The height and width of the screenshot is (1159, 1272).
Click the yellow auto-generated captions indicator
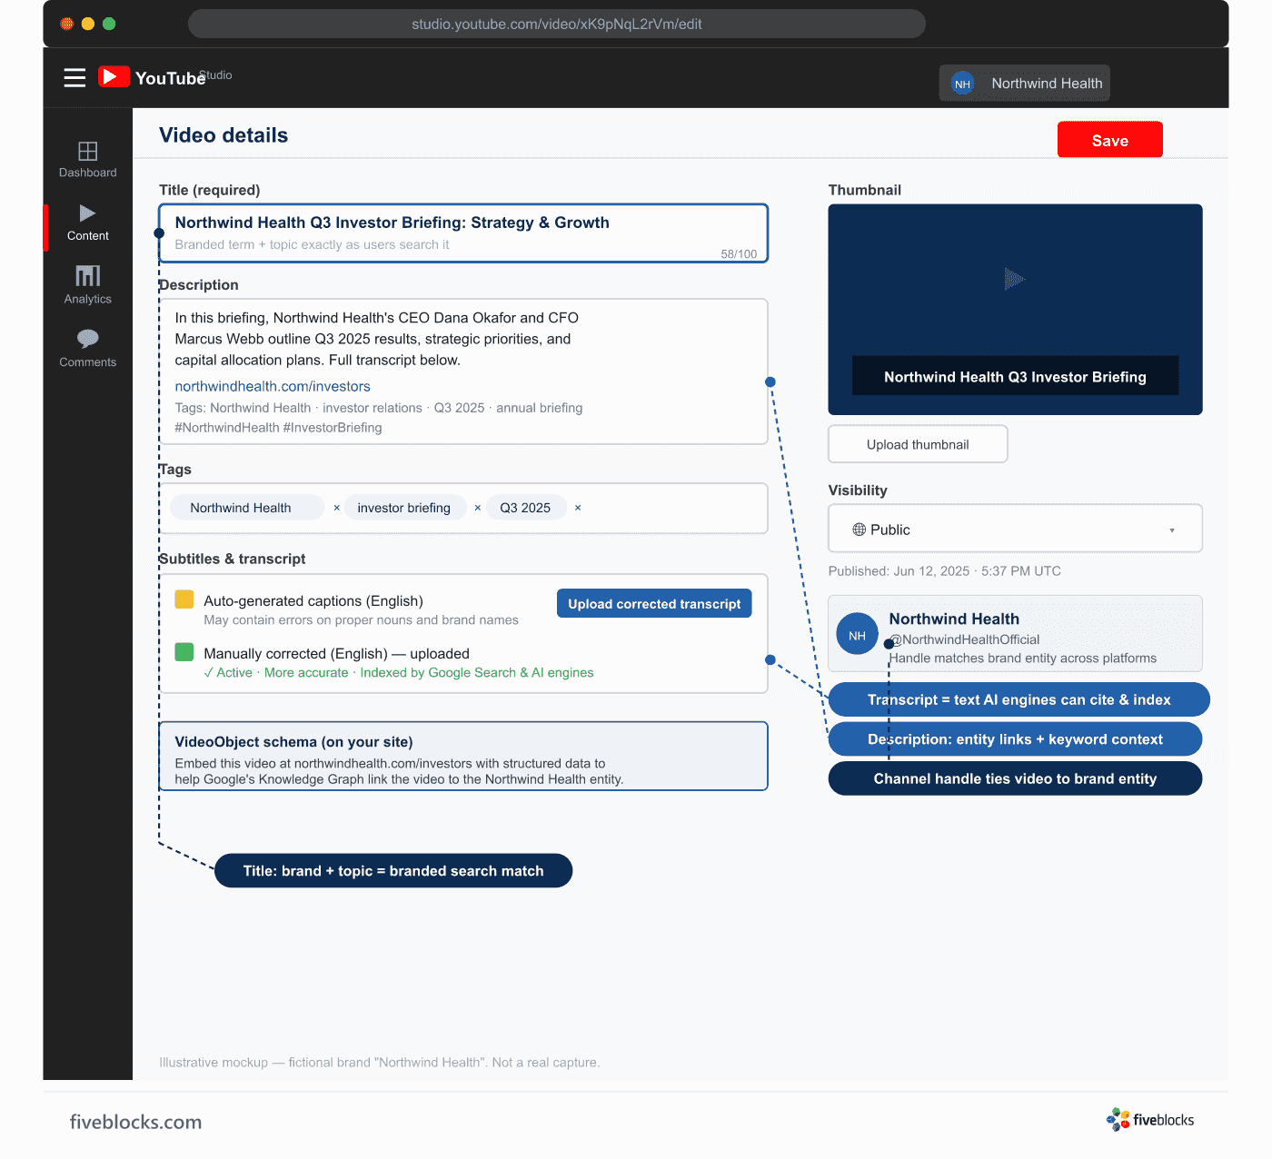tap(184, 599)
